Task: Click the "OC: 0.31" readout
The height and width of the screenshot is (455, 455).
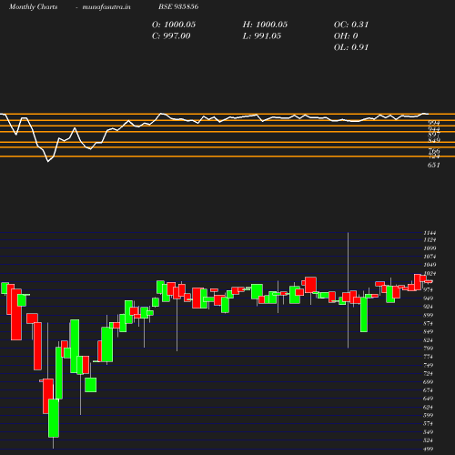Action: [351, 25]
